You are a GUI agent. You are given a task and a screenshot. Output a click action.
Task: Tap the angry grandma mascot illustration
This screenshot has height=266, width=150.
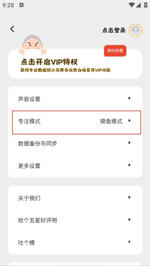tap(32, 45)
